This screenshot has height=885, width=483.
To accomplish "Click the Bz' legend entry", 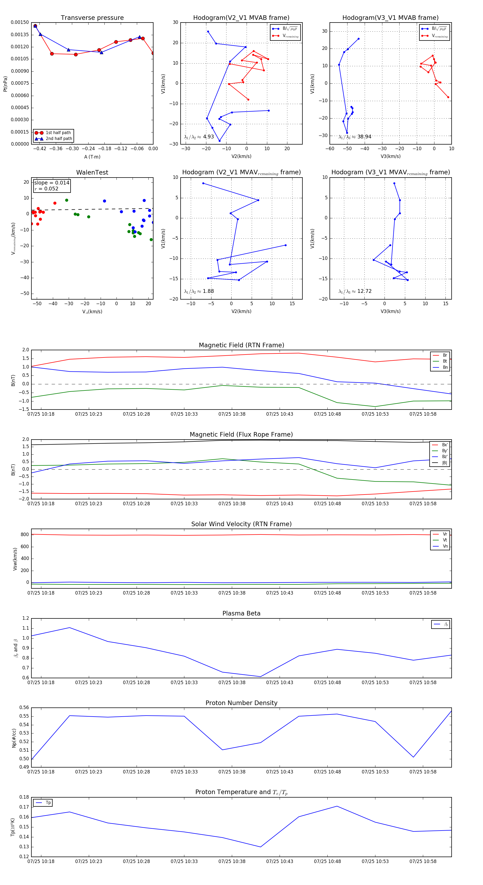I will click(440, 457).
